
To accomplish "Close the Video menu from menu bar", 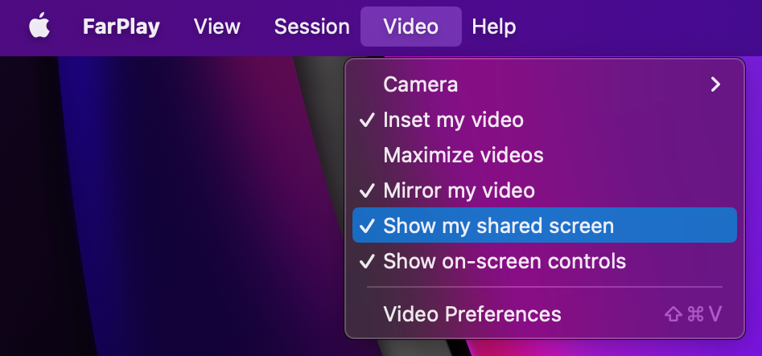I will coord(410,27).
